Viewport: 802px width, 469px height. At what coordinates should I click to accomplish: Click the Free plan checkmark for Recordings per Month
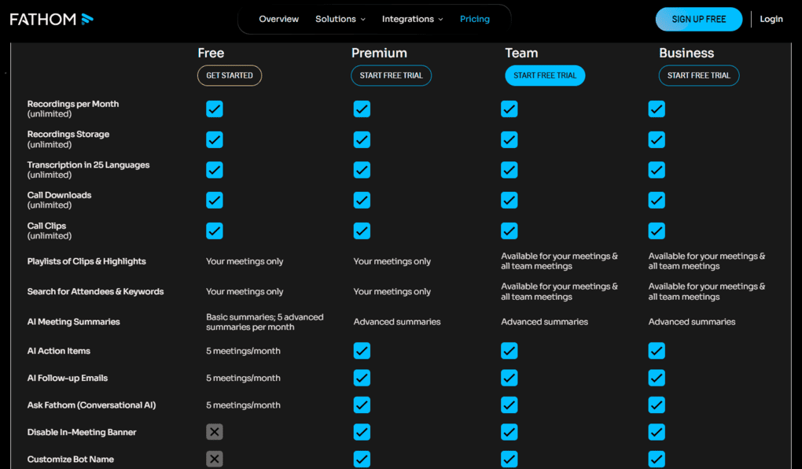pyautogui.click(x=214, y=109)
